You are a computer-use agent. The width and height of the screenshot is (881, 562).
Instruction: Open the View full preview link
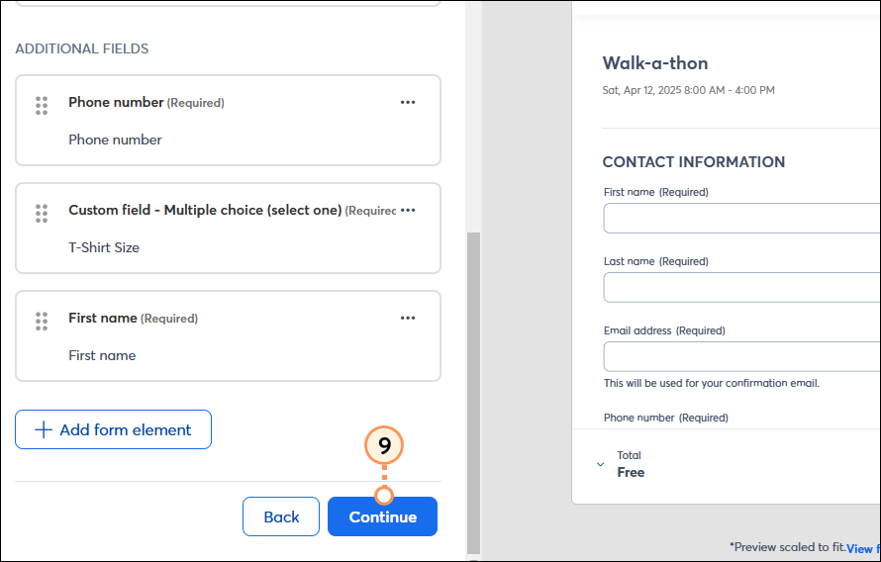click(863, 548)
